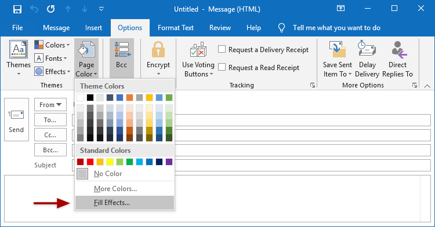This screenshot has width=435, height=227.
Task: Select the Options tab
Action: (x=130, y=28)
